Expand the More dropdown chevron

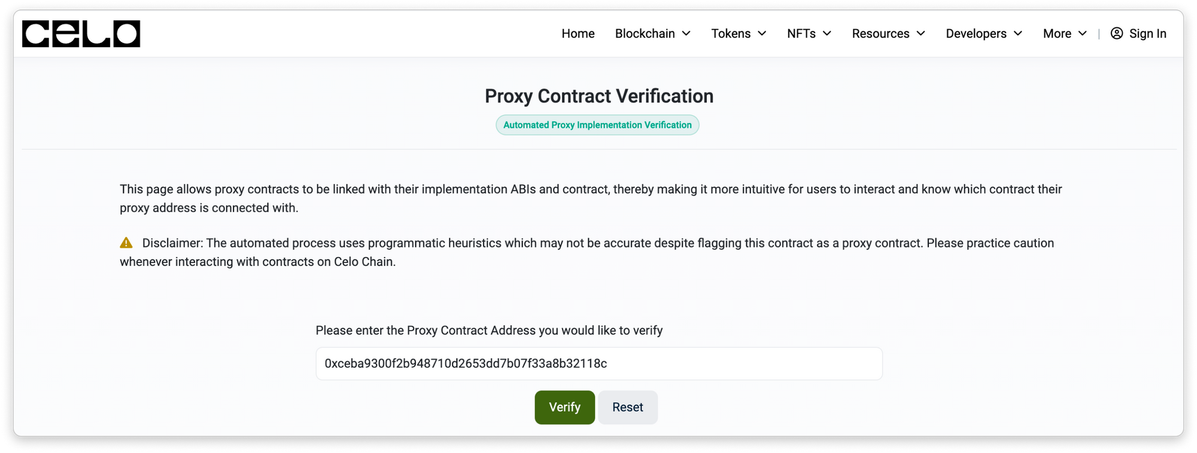pos(1083,33)
